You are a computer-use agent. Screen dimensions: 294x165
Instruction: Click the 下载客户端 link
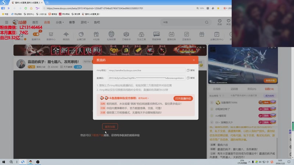pyautogui.click(x=97, y=135)
